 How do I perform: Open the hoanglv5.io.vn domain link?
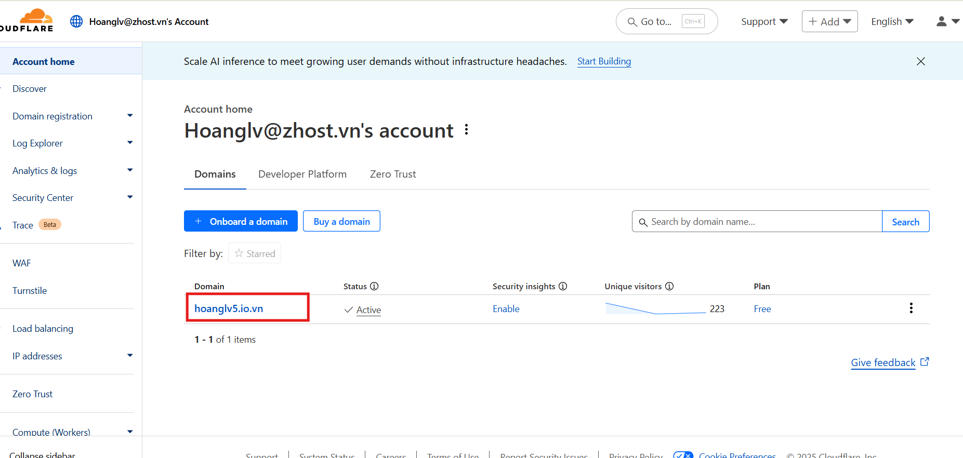(x=229, y=308)
